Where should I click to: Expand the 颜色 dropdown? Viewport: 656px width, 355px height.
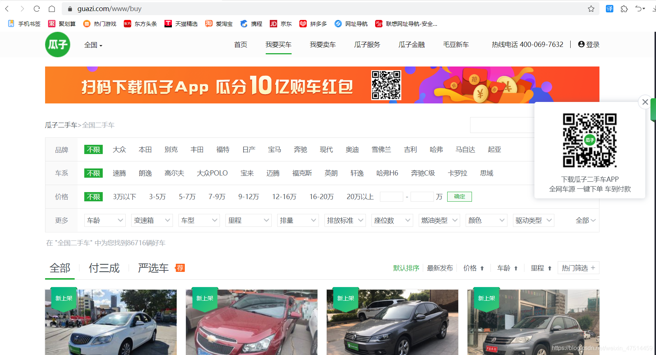pos(486,221)
